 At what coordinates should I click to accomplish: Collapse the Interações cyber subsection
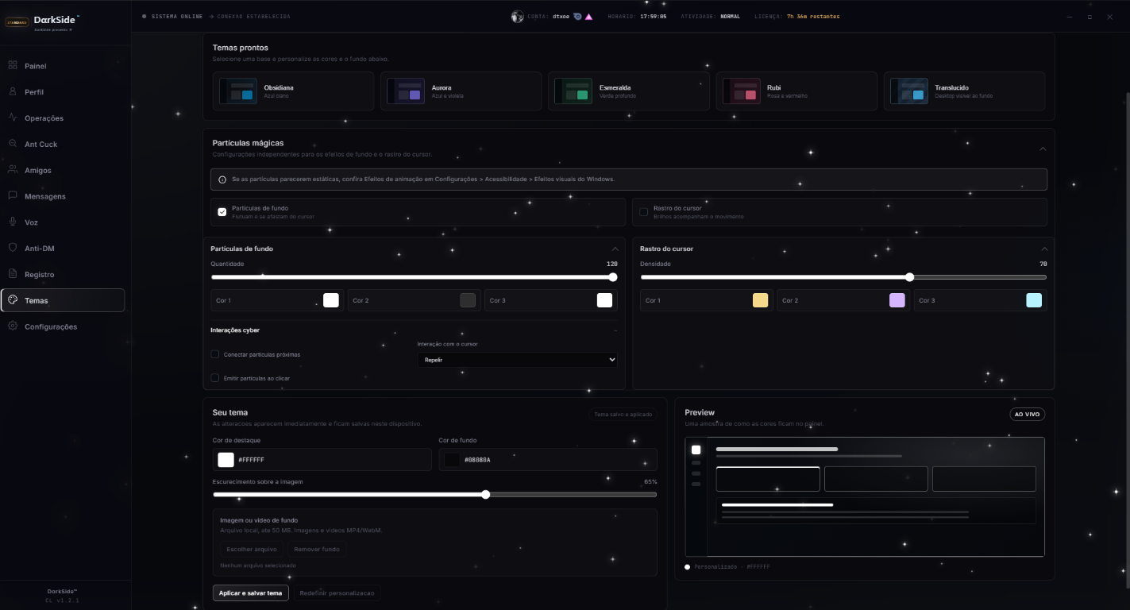point(615,330)
